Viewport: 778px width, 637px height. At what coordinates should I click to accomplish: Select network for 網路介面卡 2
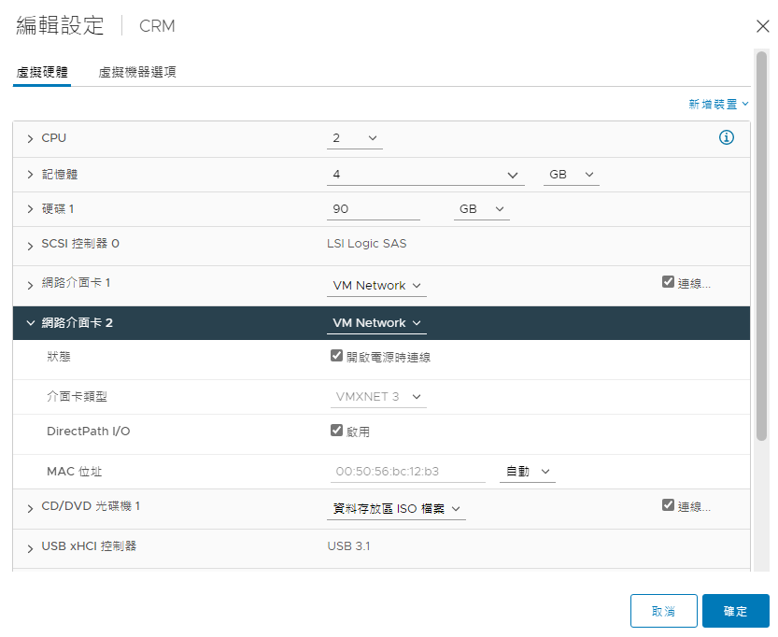[x=376, y=323]
